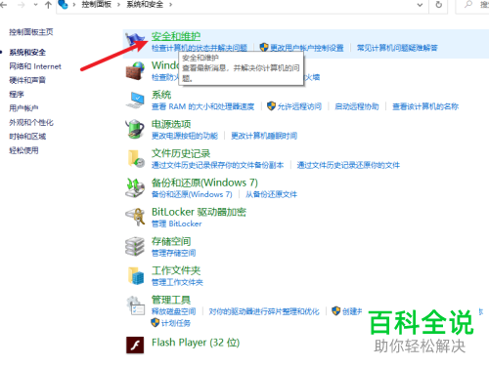Screen dimensions: 489x366
Task: Open the BitLocker key and lock icon
Action: 135,217
